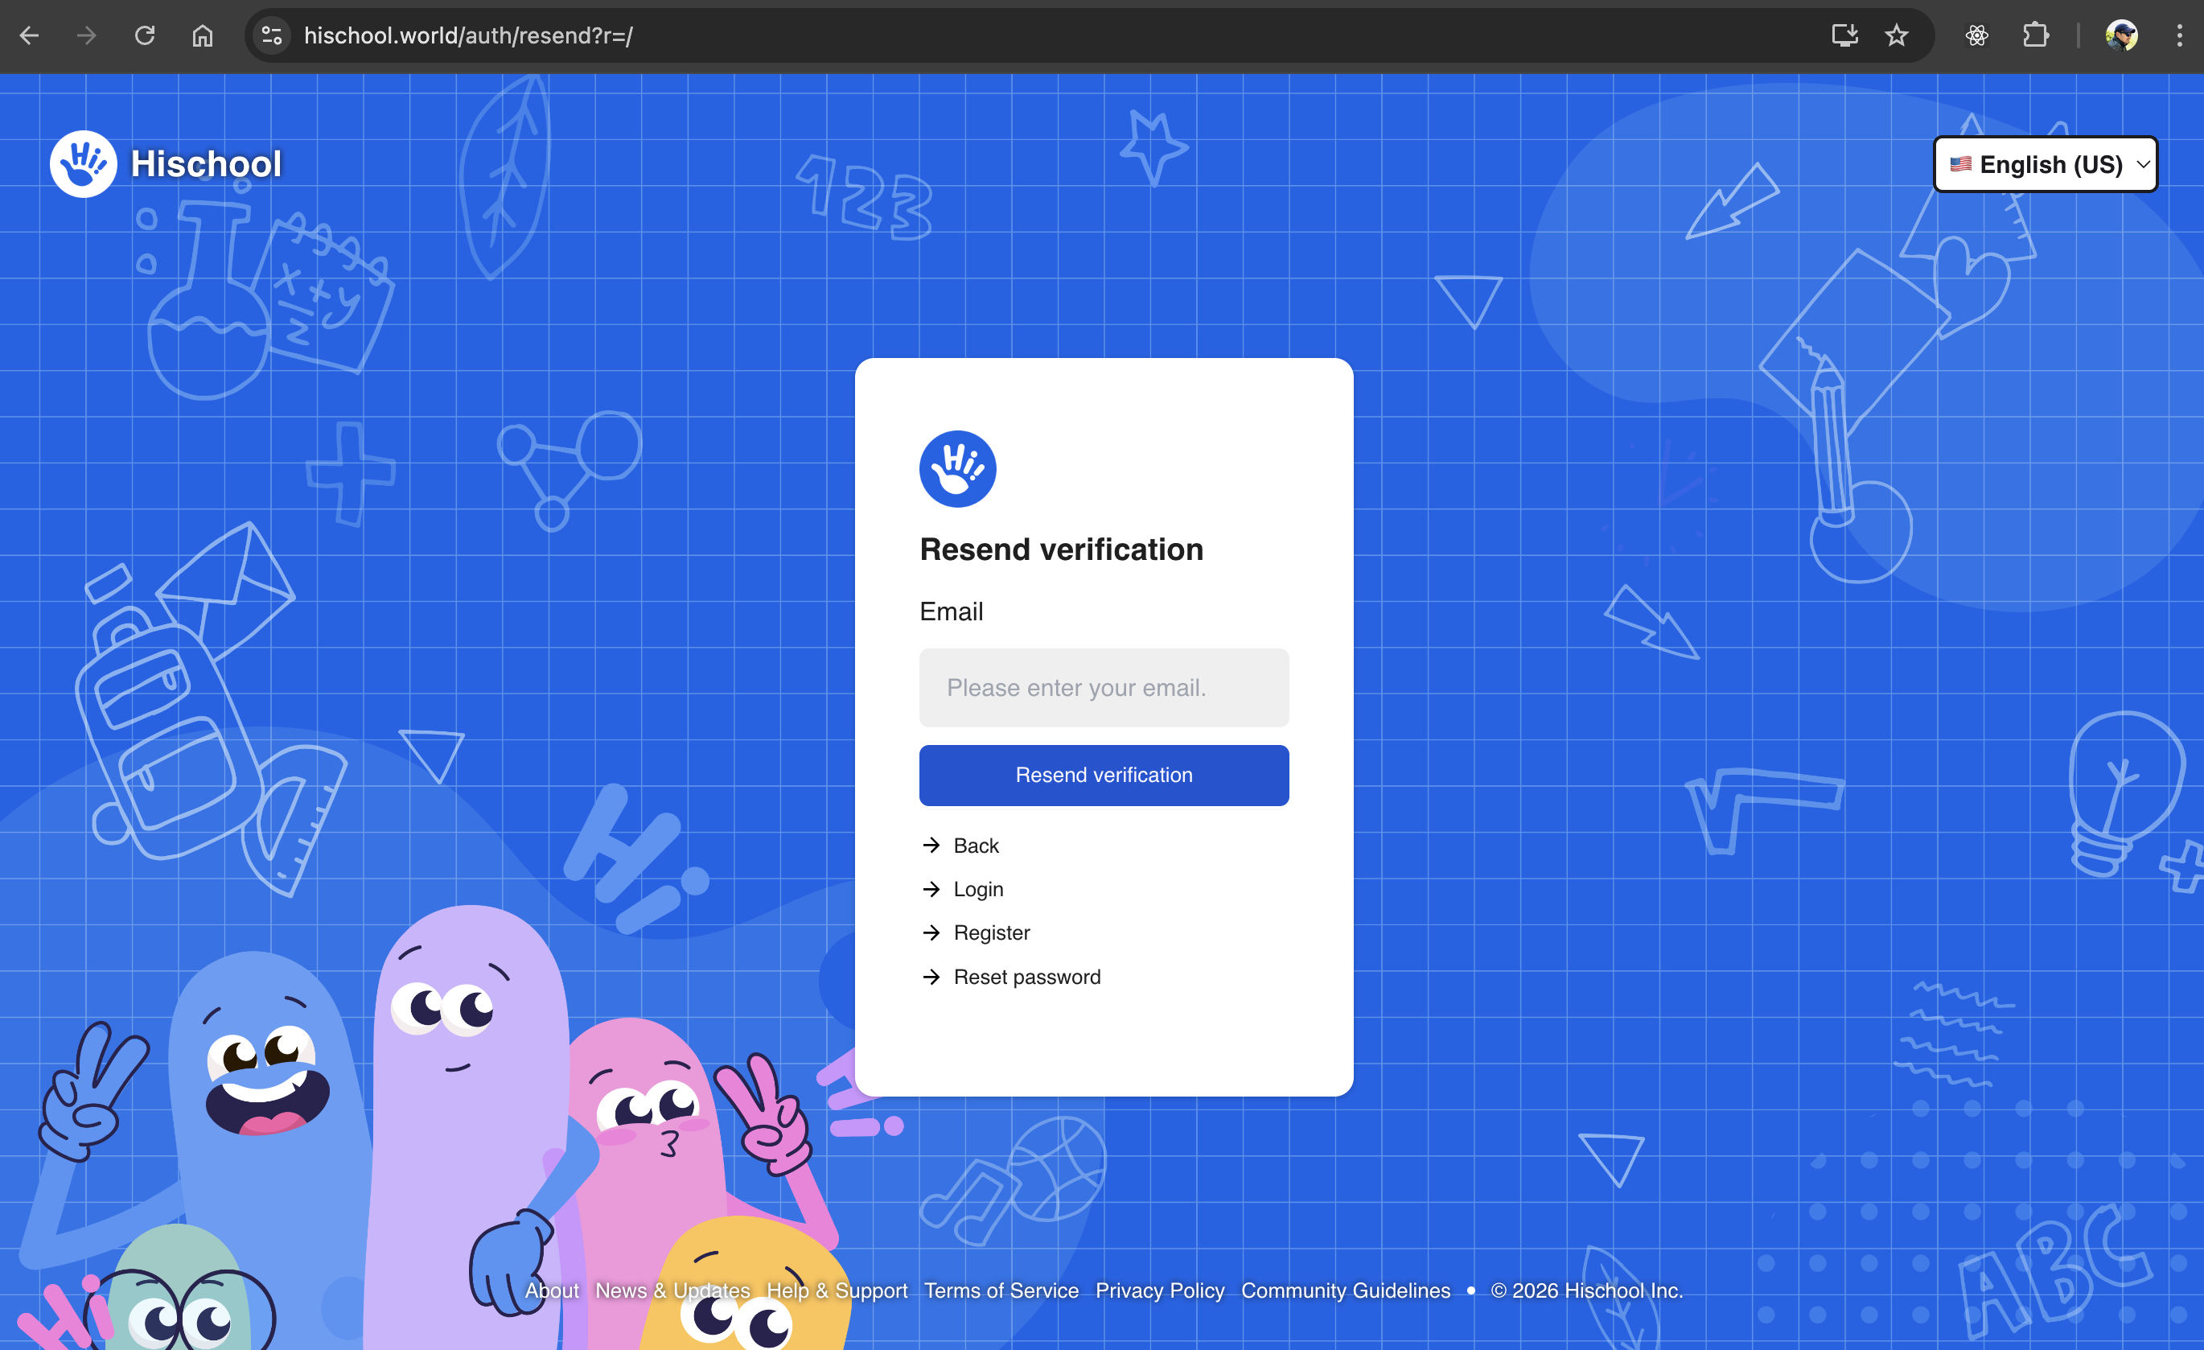Open the Chrome three-dot menu
The width and height of the screenshot is (2204, 1350).
[2179, 35]
